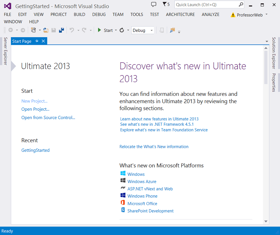Open the DEBUG menu
Viewport: 280px width, 235px height.
pos(99,15)
